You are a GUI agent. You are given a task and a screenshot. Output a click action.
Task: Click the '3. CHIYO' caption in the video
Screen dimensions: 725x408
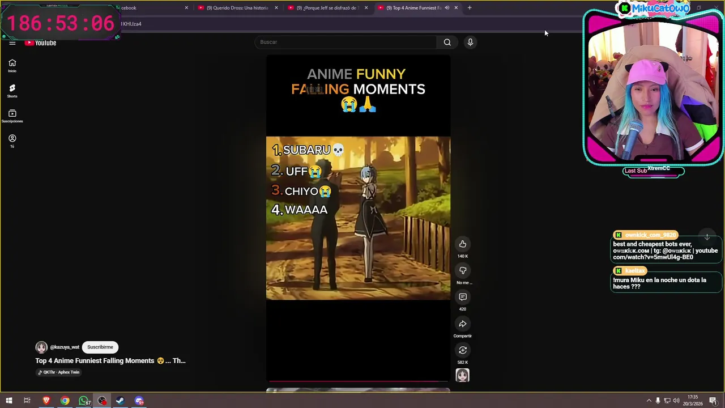(301, 191)
